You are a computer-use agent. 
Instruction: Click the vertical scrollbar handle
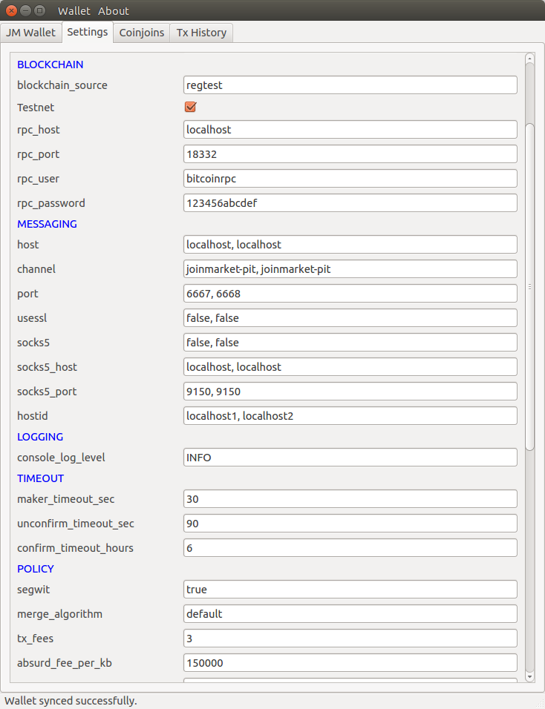(x=529, y=286)
